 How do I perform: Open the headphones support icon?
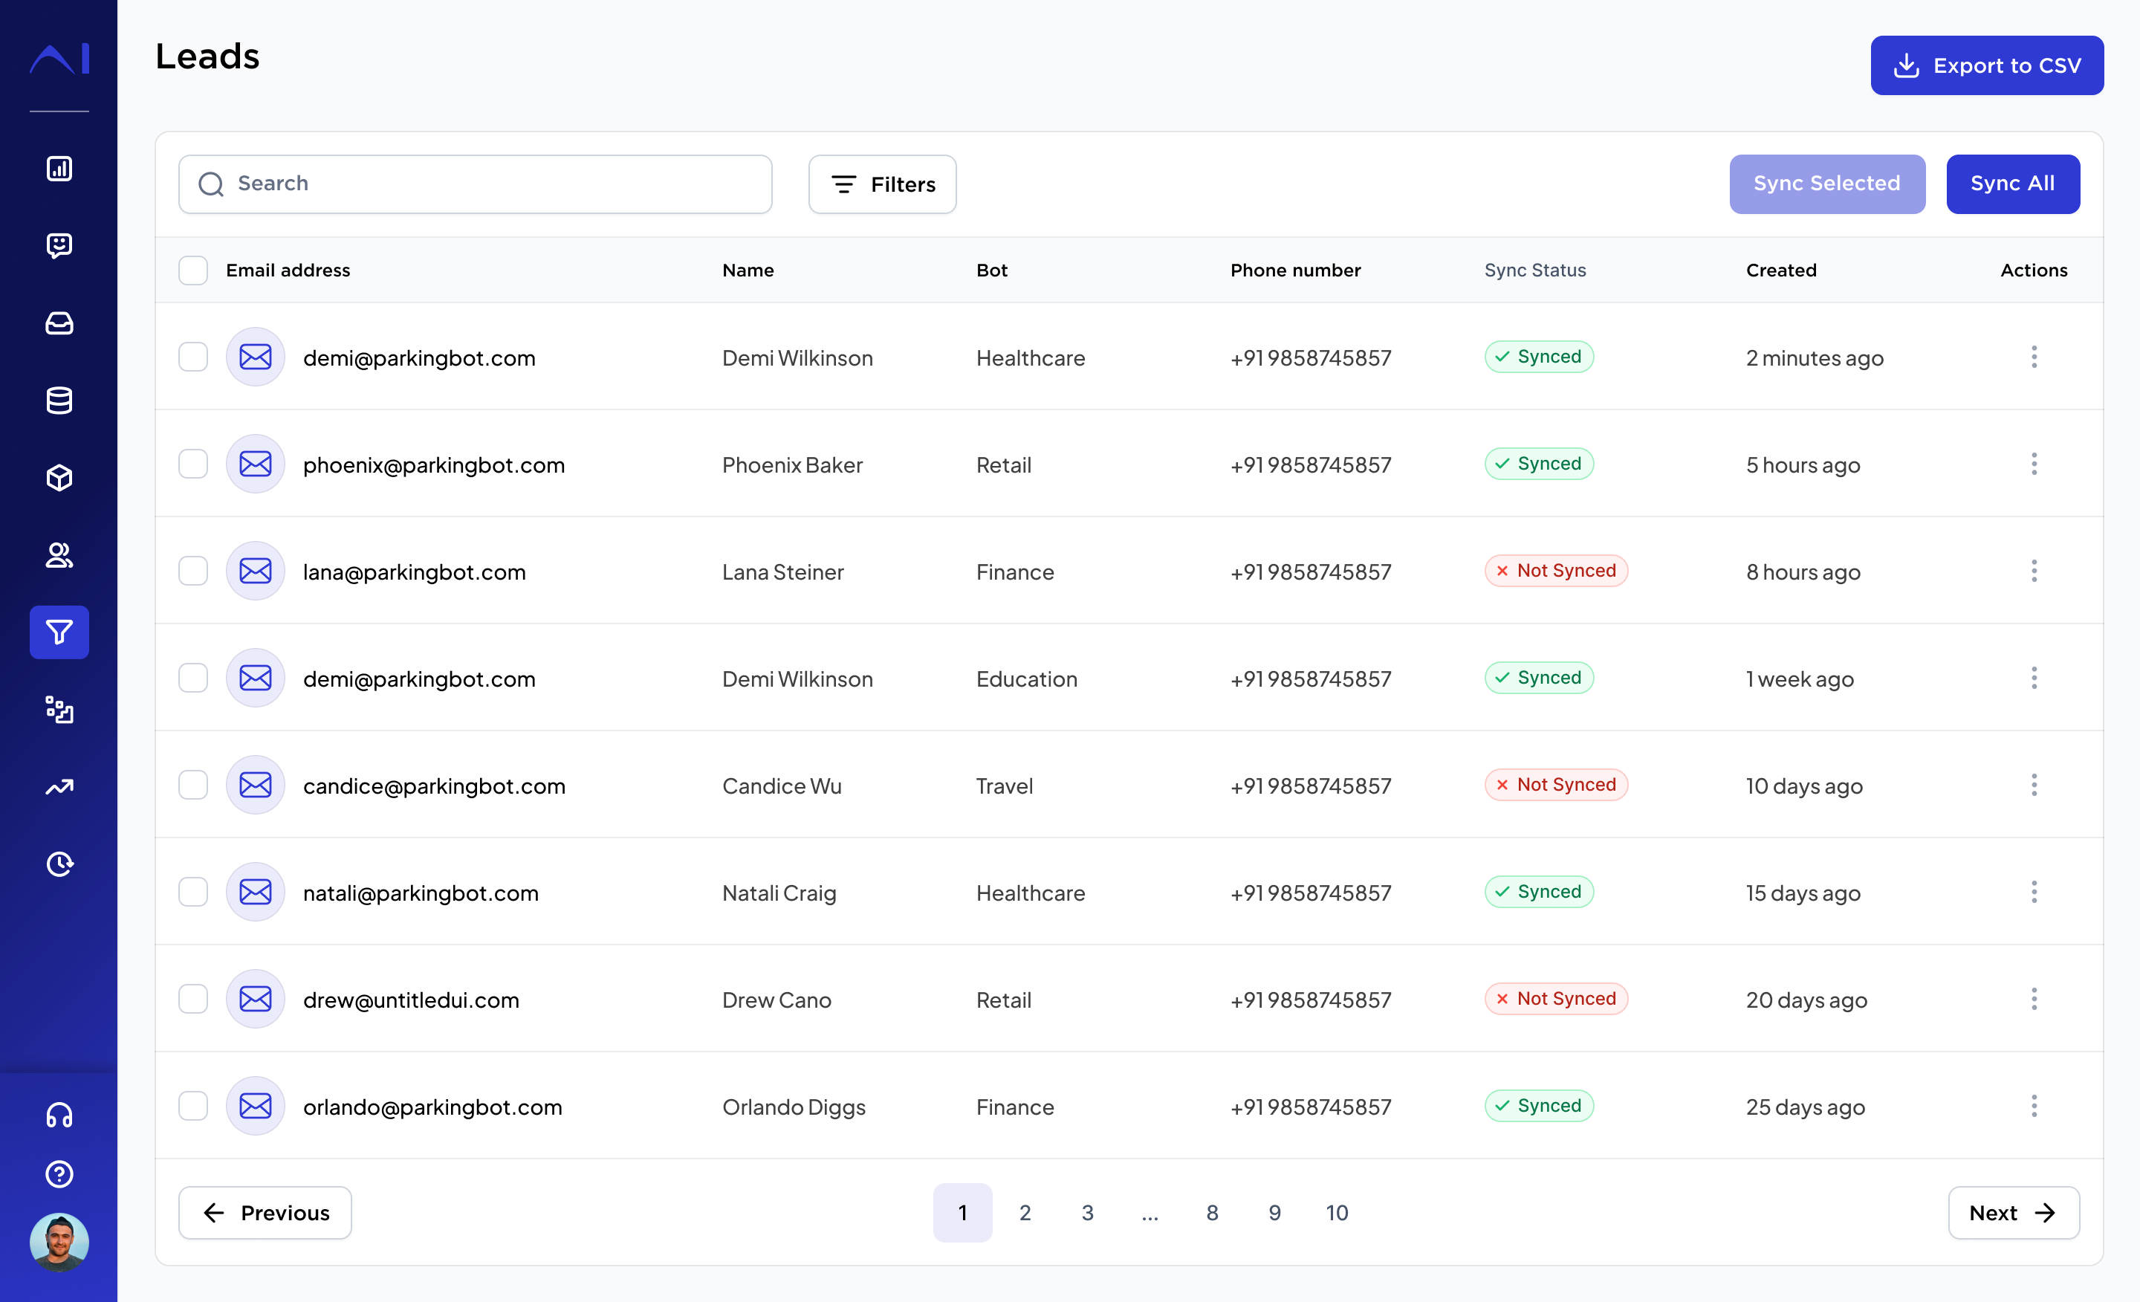(x=59, y=1115)
